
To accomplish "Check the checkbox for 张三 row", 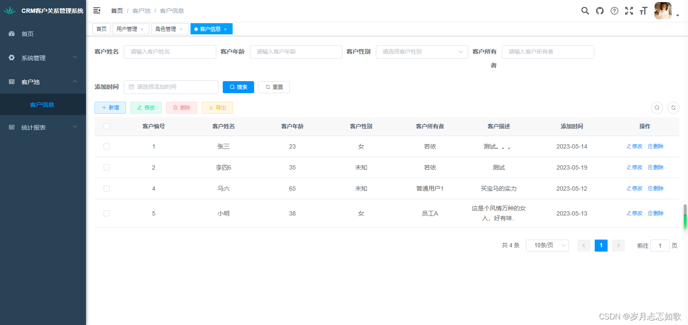I will click(107, 146).
